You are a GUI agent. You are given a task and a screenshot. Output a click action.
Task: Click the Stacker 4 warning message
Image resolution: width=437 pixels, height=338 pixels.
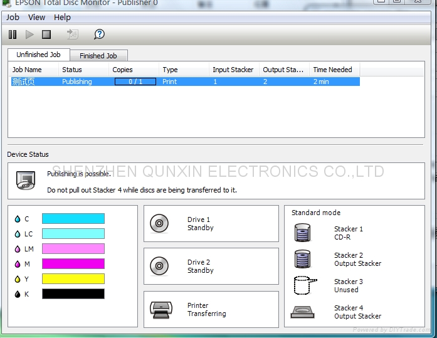click(142, 190)
